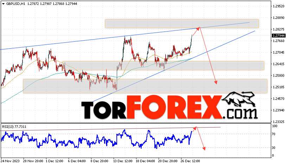Select the current price tag 1.27944
This screenshot has height=165, width=287.
pos(279,35)
